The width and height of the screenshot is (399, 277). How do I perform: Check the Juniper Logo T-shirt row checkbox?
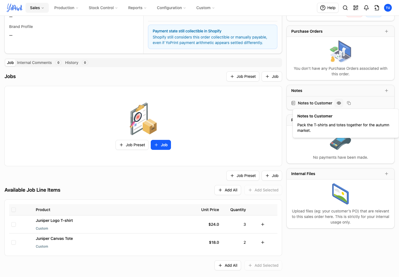point(14,224)
